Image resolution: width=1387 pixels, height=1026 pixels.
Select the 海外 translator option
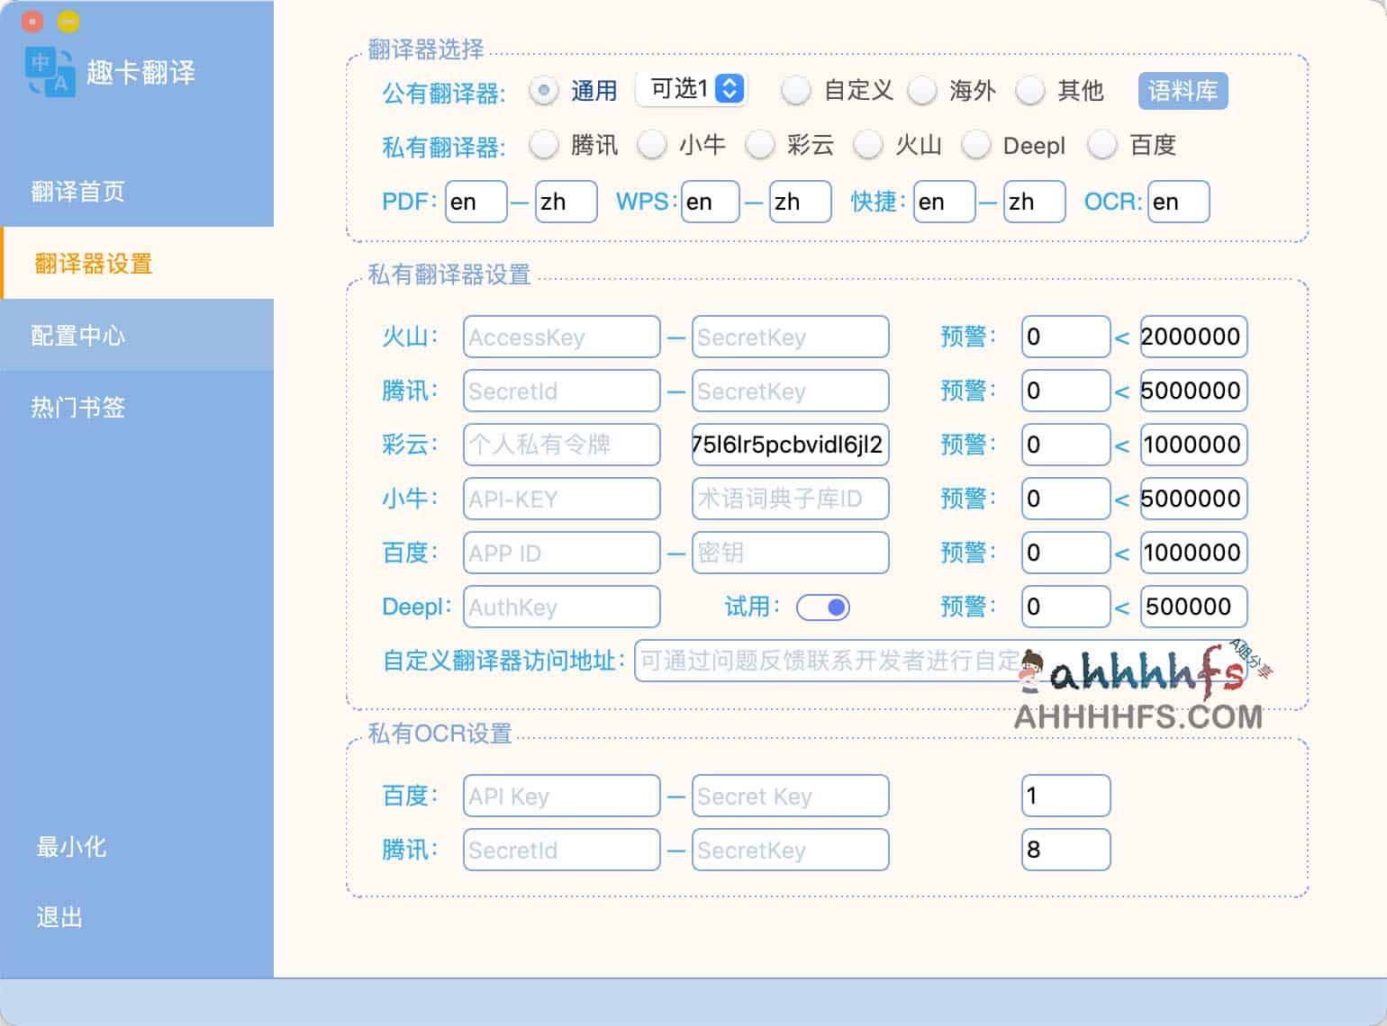[x=924, y=91]
